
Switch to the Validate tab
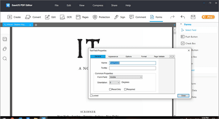tap(159, 56)
